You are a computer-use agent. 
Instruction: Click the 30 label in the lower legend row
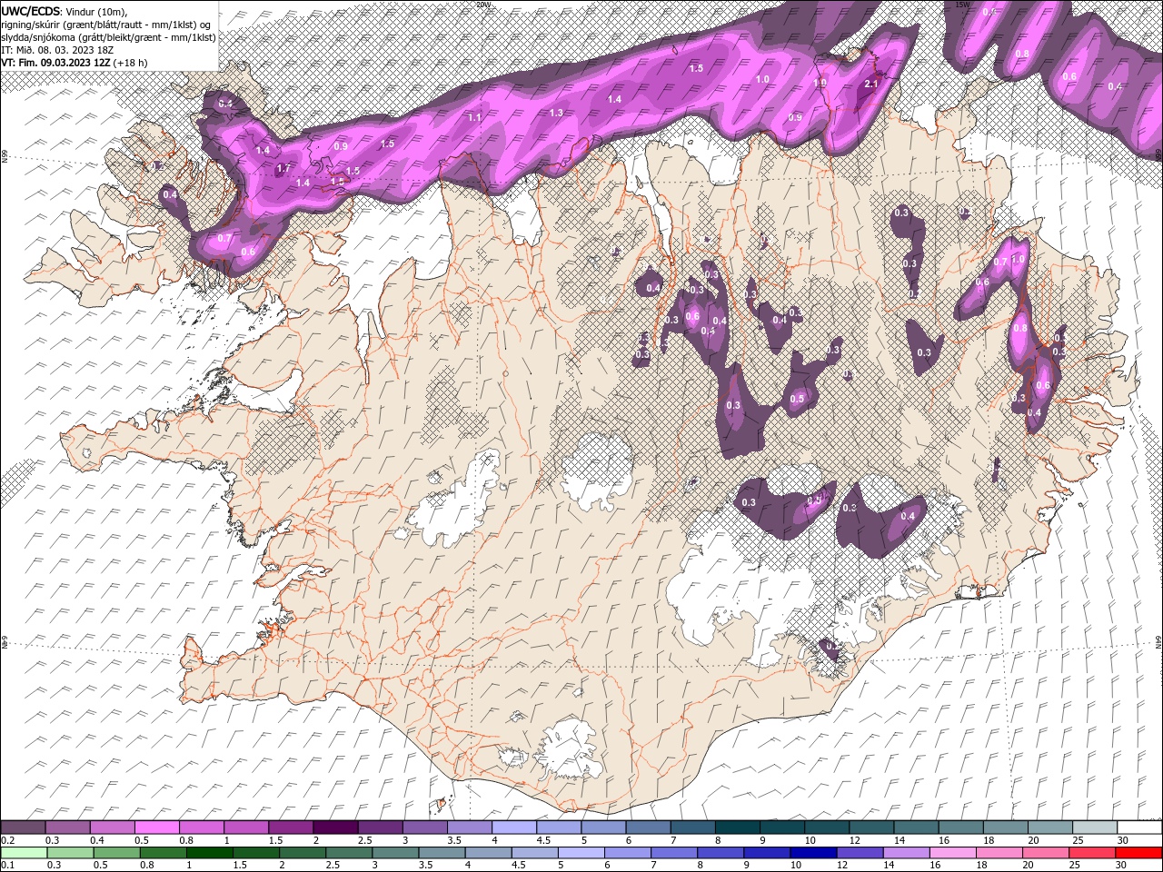1119,865
